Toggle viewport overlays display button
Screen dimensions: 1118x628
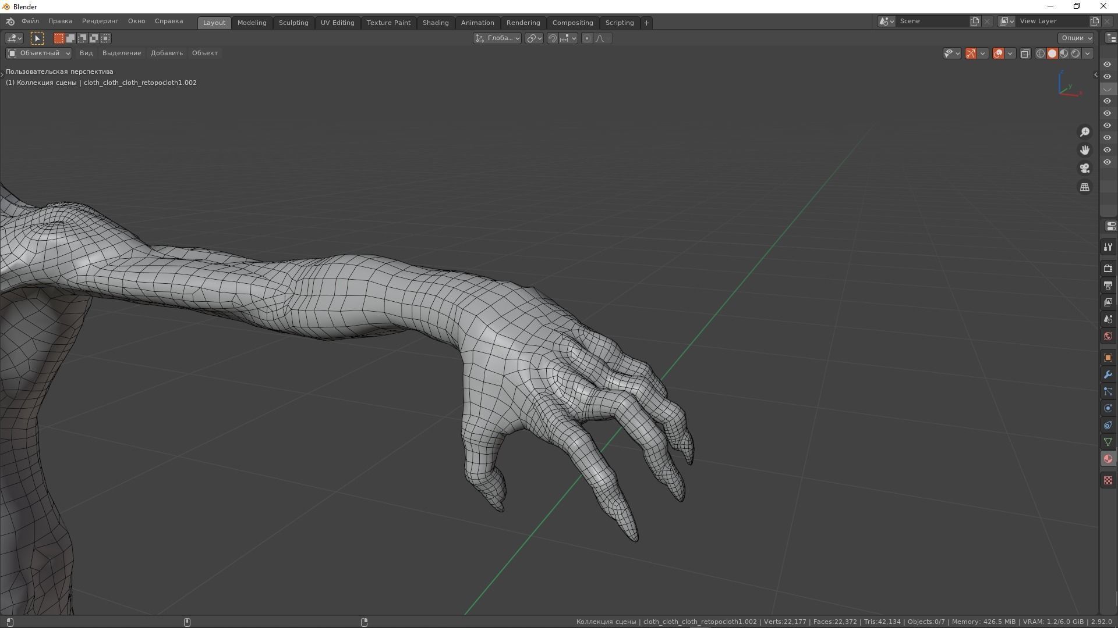point(998,53)
